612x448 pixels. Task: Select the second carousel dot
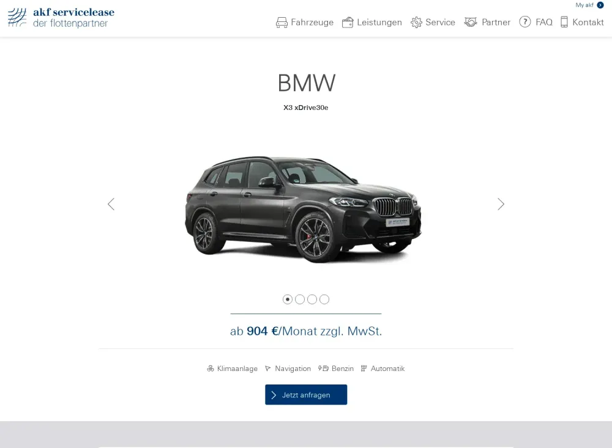(300, 299)
